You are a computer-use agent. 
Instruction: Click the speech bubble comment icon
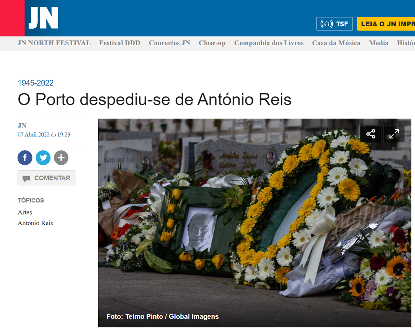click(26, 179)
